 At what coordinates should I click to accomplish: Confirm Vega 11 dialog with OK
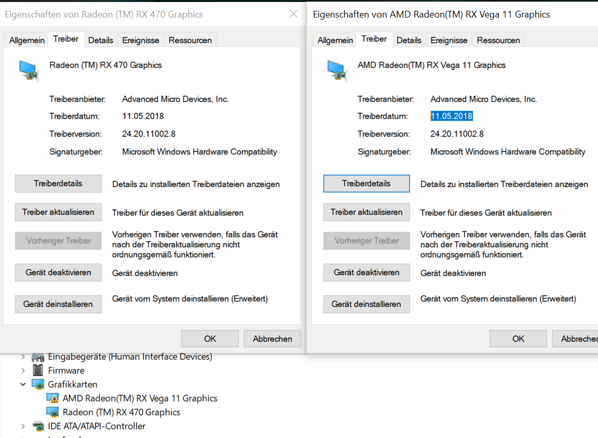pos(518,339)
